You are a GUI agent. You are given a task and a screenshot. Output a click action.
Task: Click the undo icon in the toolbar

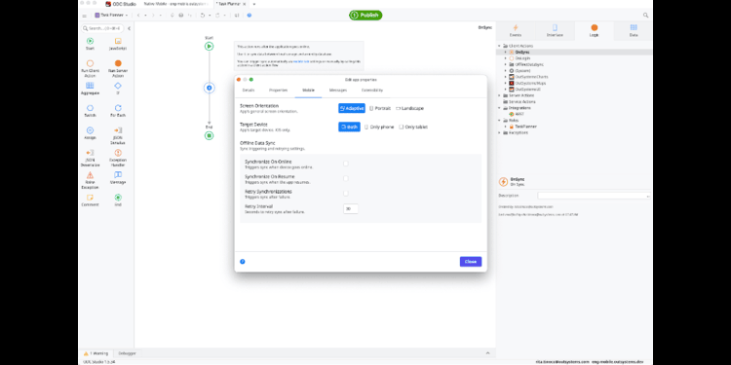coord(203,16)
